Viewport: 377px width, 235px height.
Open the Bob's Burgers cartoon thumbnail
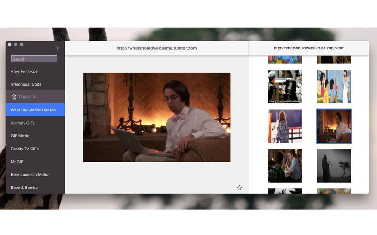(334, 86)
